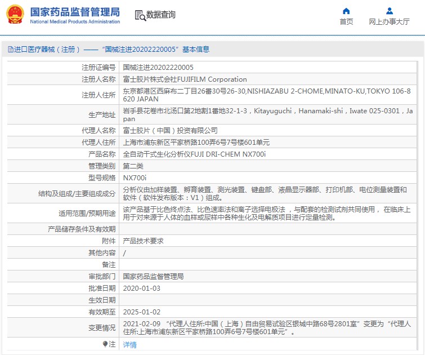
Task: Open the 详情 details link
Action: [x=129, y=344]
